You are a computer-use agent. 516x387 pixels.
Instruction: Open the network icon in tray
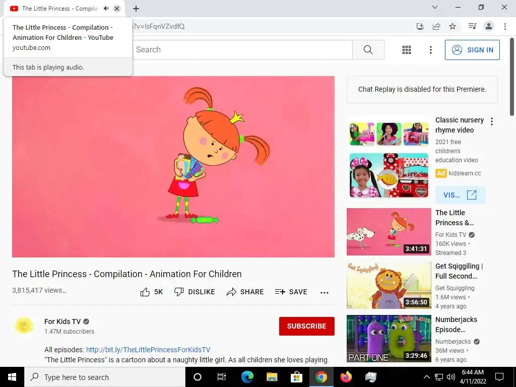coord(439,377)
